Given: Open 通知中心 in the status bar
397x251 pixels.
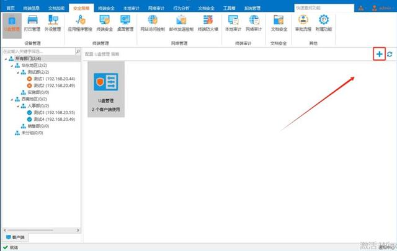Looking at the screenshot, I should [386, 247].
